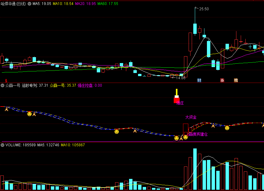Open the dropdown arrow beside 哈焊华通(日线)
Viewport: 264px width, 191px height.
29,4
